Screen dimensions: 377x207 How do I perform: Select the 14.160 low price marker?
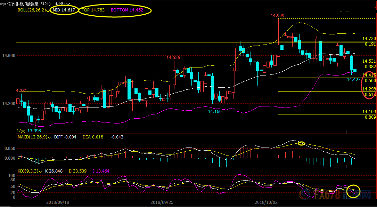click(x=215, y=112)
